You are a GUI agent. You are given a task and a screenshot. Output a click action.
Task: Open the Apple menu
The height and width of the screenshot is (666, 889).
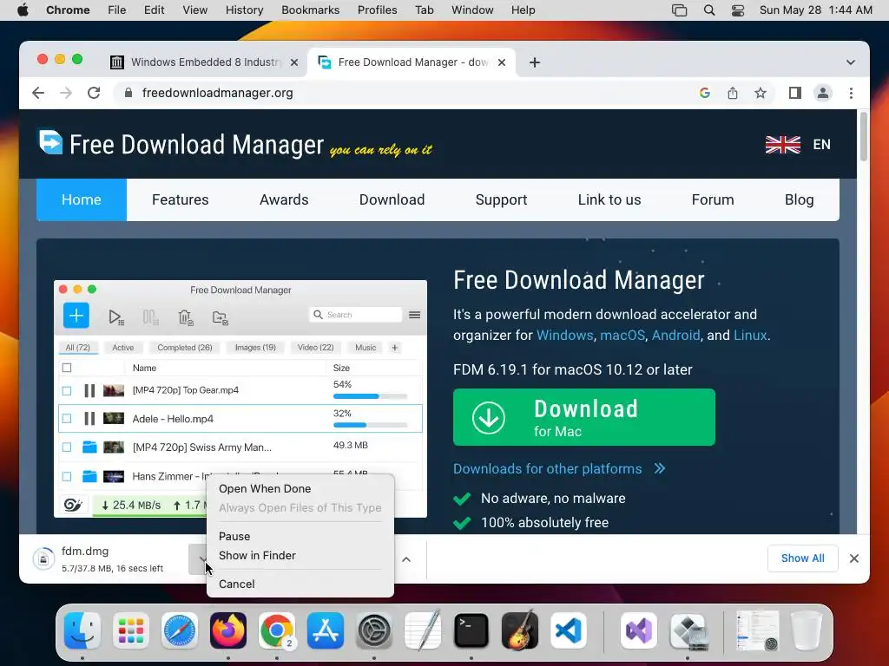(x=23, y=10)
